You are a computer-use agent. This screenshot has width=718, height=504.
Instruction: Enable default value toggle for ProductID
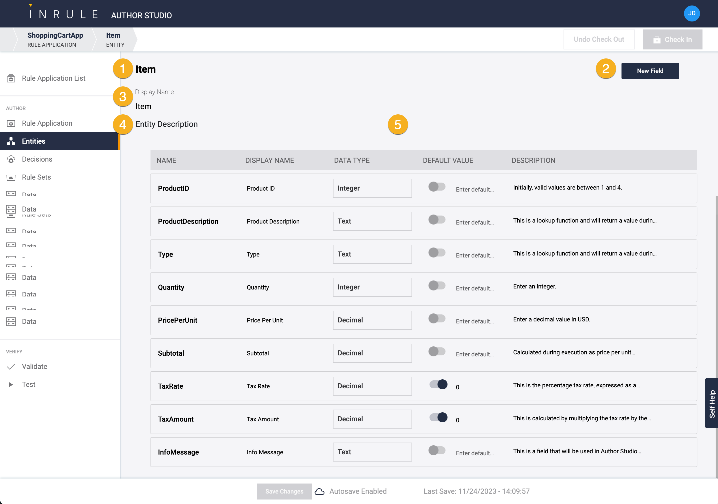tap(436, 187)
